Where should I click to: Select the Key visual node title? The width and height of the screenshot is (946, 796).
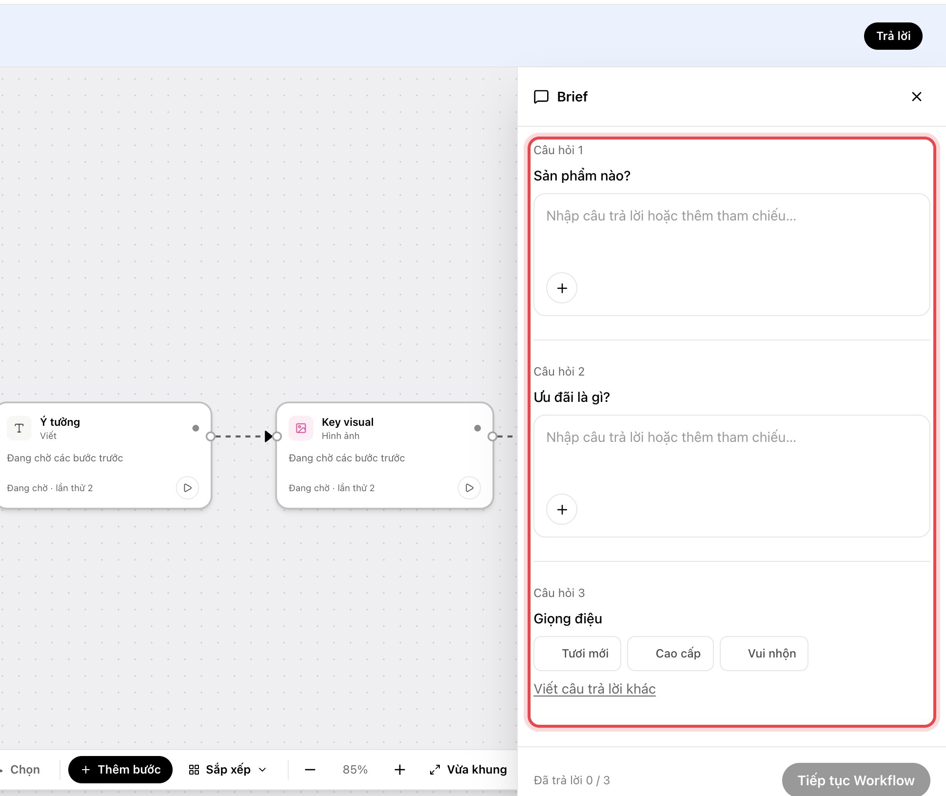(348, 422)
